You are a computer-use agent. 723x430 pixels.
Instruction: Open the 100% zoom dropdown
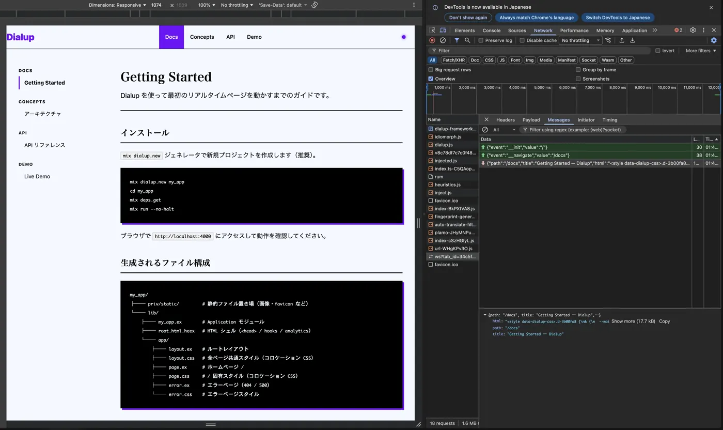click(207, 5)
